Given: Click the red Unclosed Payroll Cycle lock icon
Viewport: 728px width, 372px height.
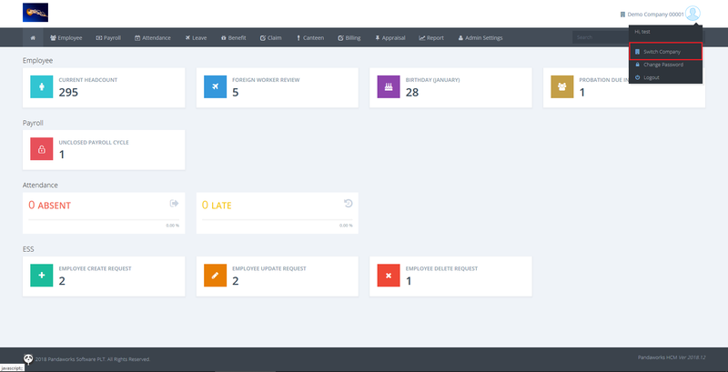Looking at the screenshot, I should point(43,149).
